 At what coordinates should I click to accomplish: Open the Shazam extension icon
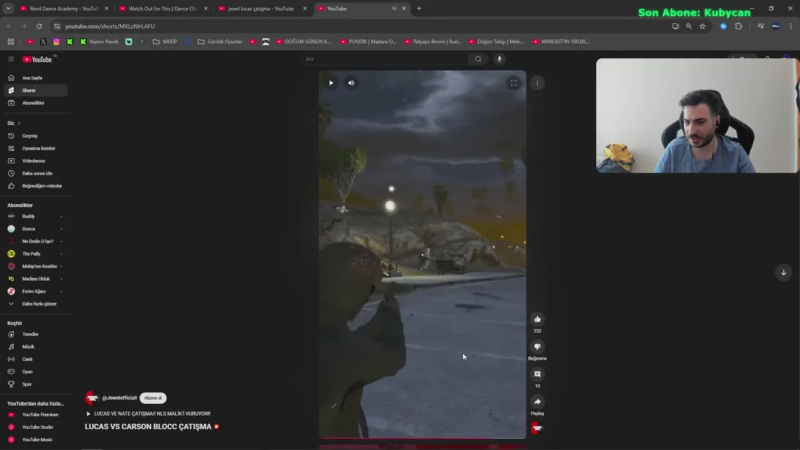click(x=723, y=26)
